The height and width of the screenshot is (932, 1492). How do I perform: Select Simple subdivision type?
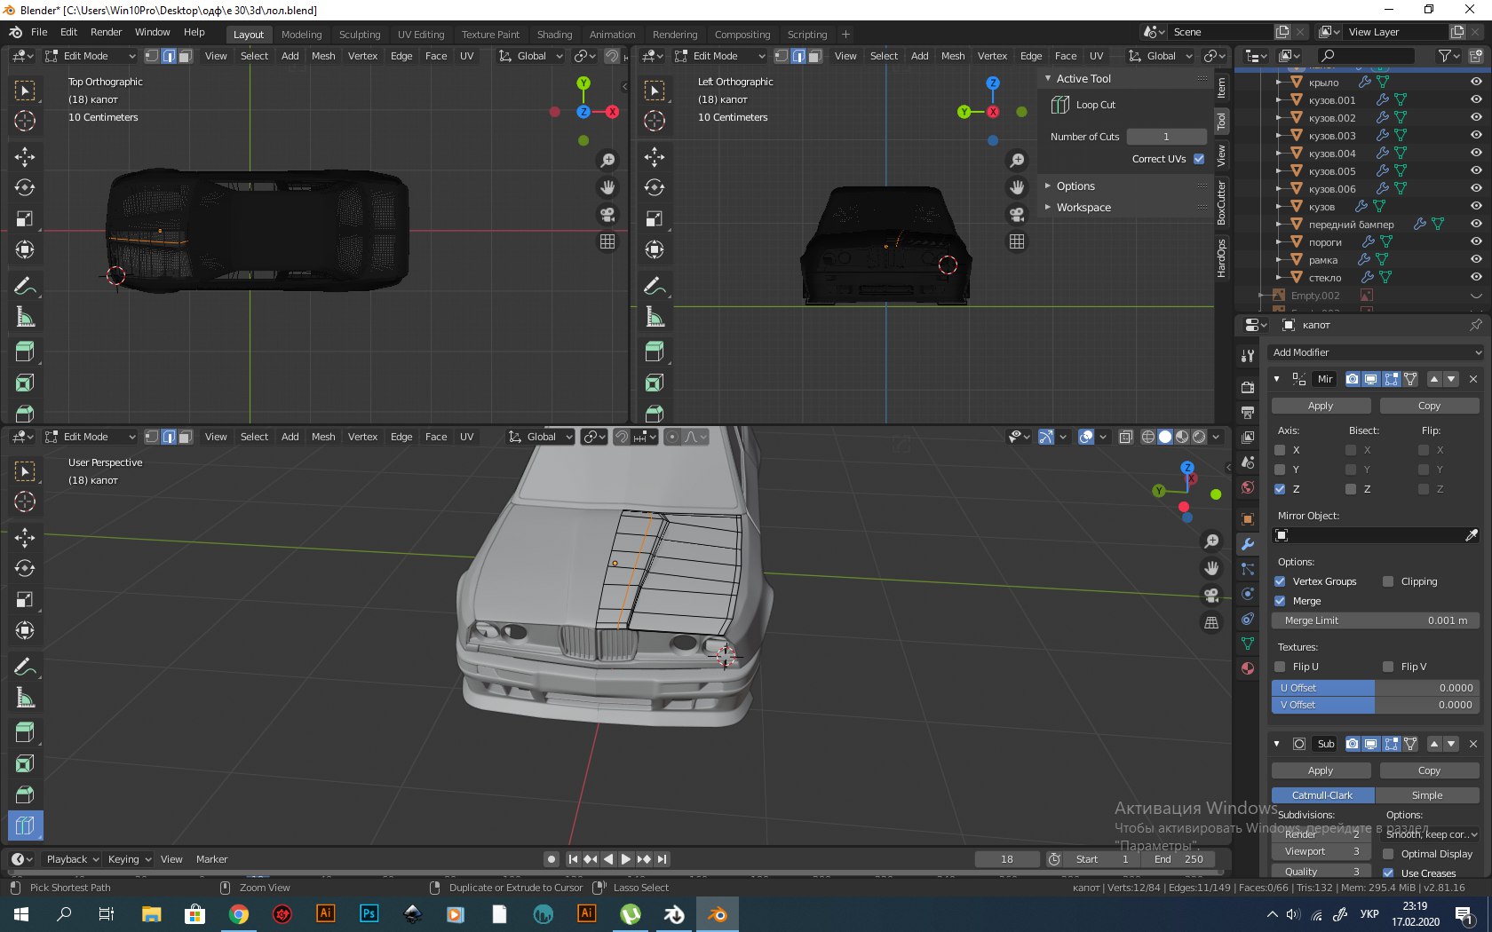1427,795
